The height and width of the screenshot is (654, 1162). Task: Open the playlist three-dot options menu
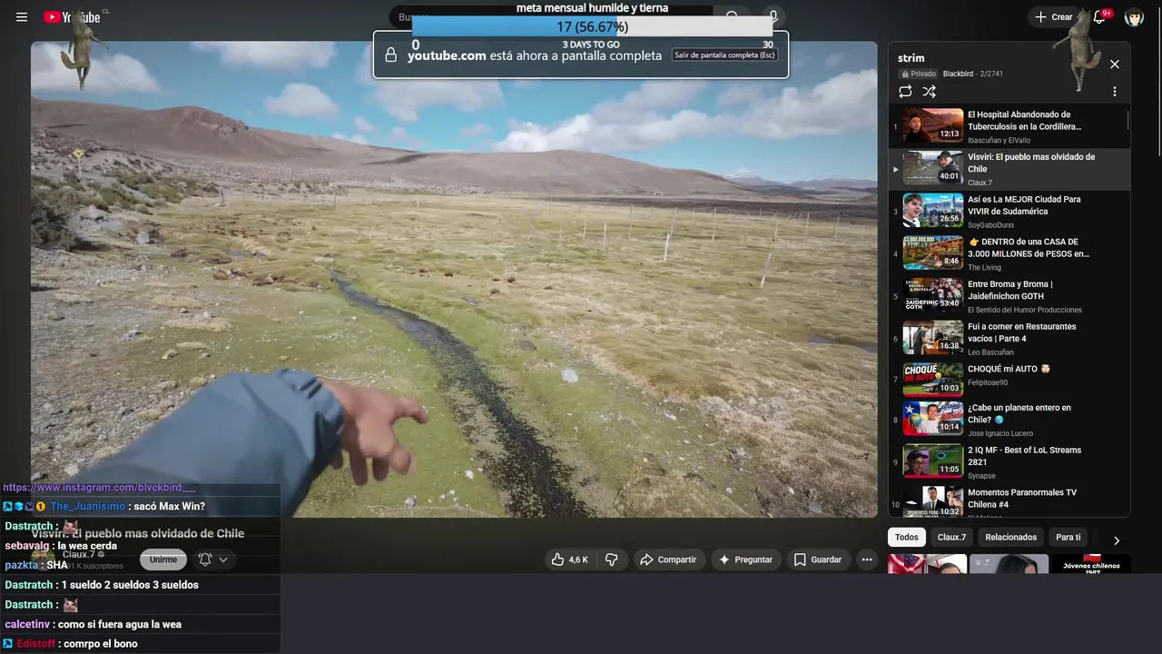[1115, 92]
